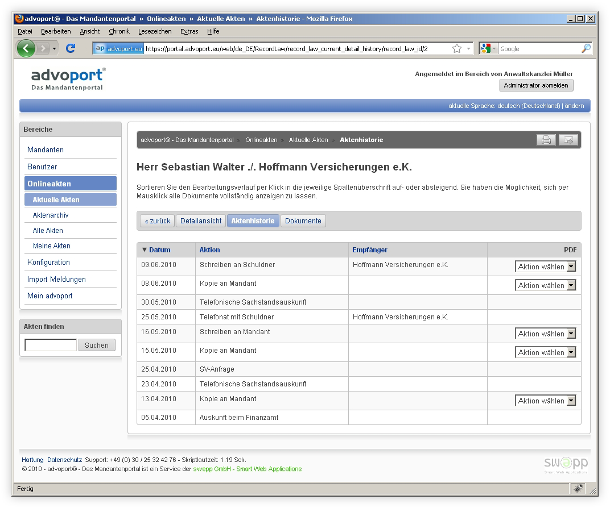610x508 pixels.
Task: Click the Telefonat mit Schuldner cell
Action: [271, 317]
